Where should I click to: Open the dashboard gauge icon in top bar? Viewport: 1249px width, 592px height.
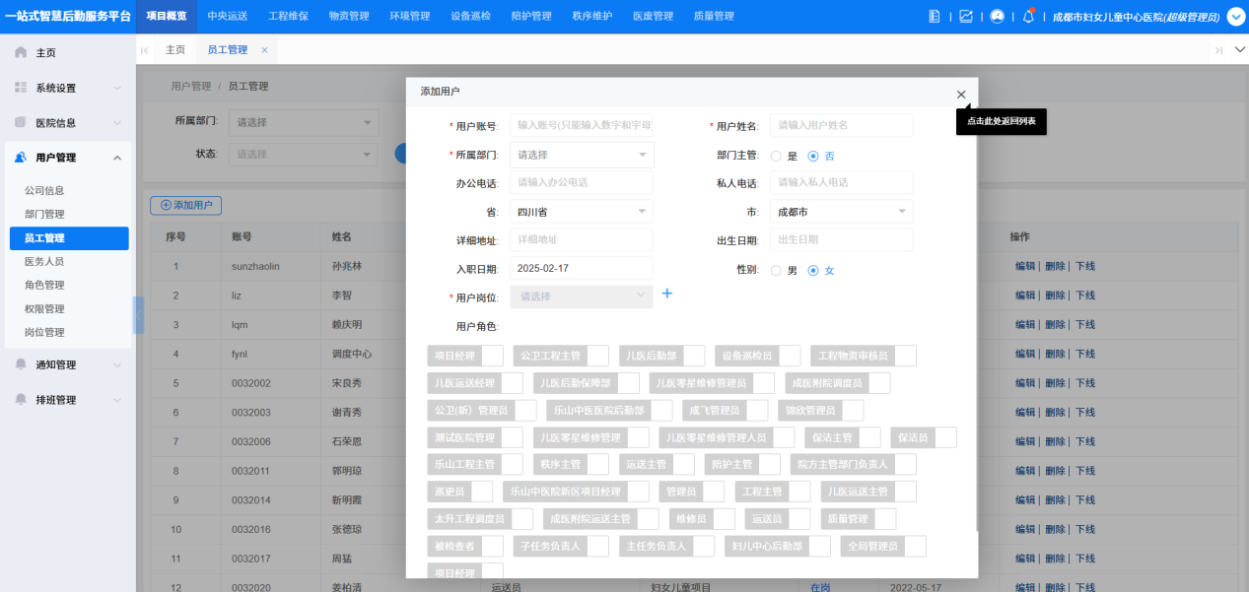(x=997, y=16)
